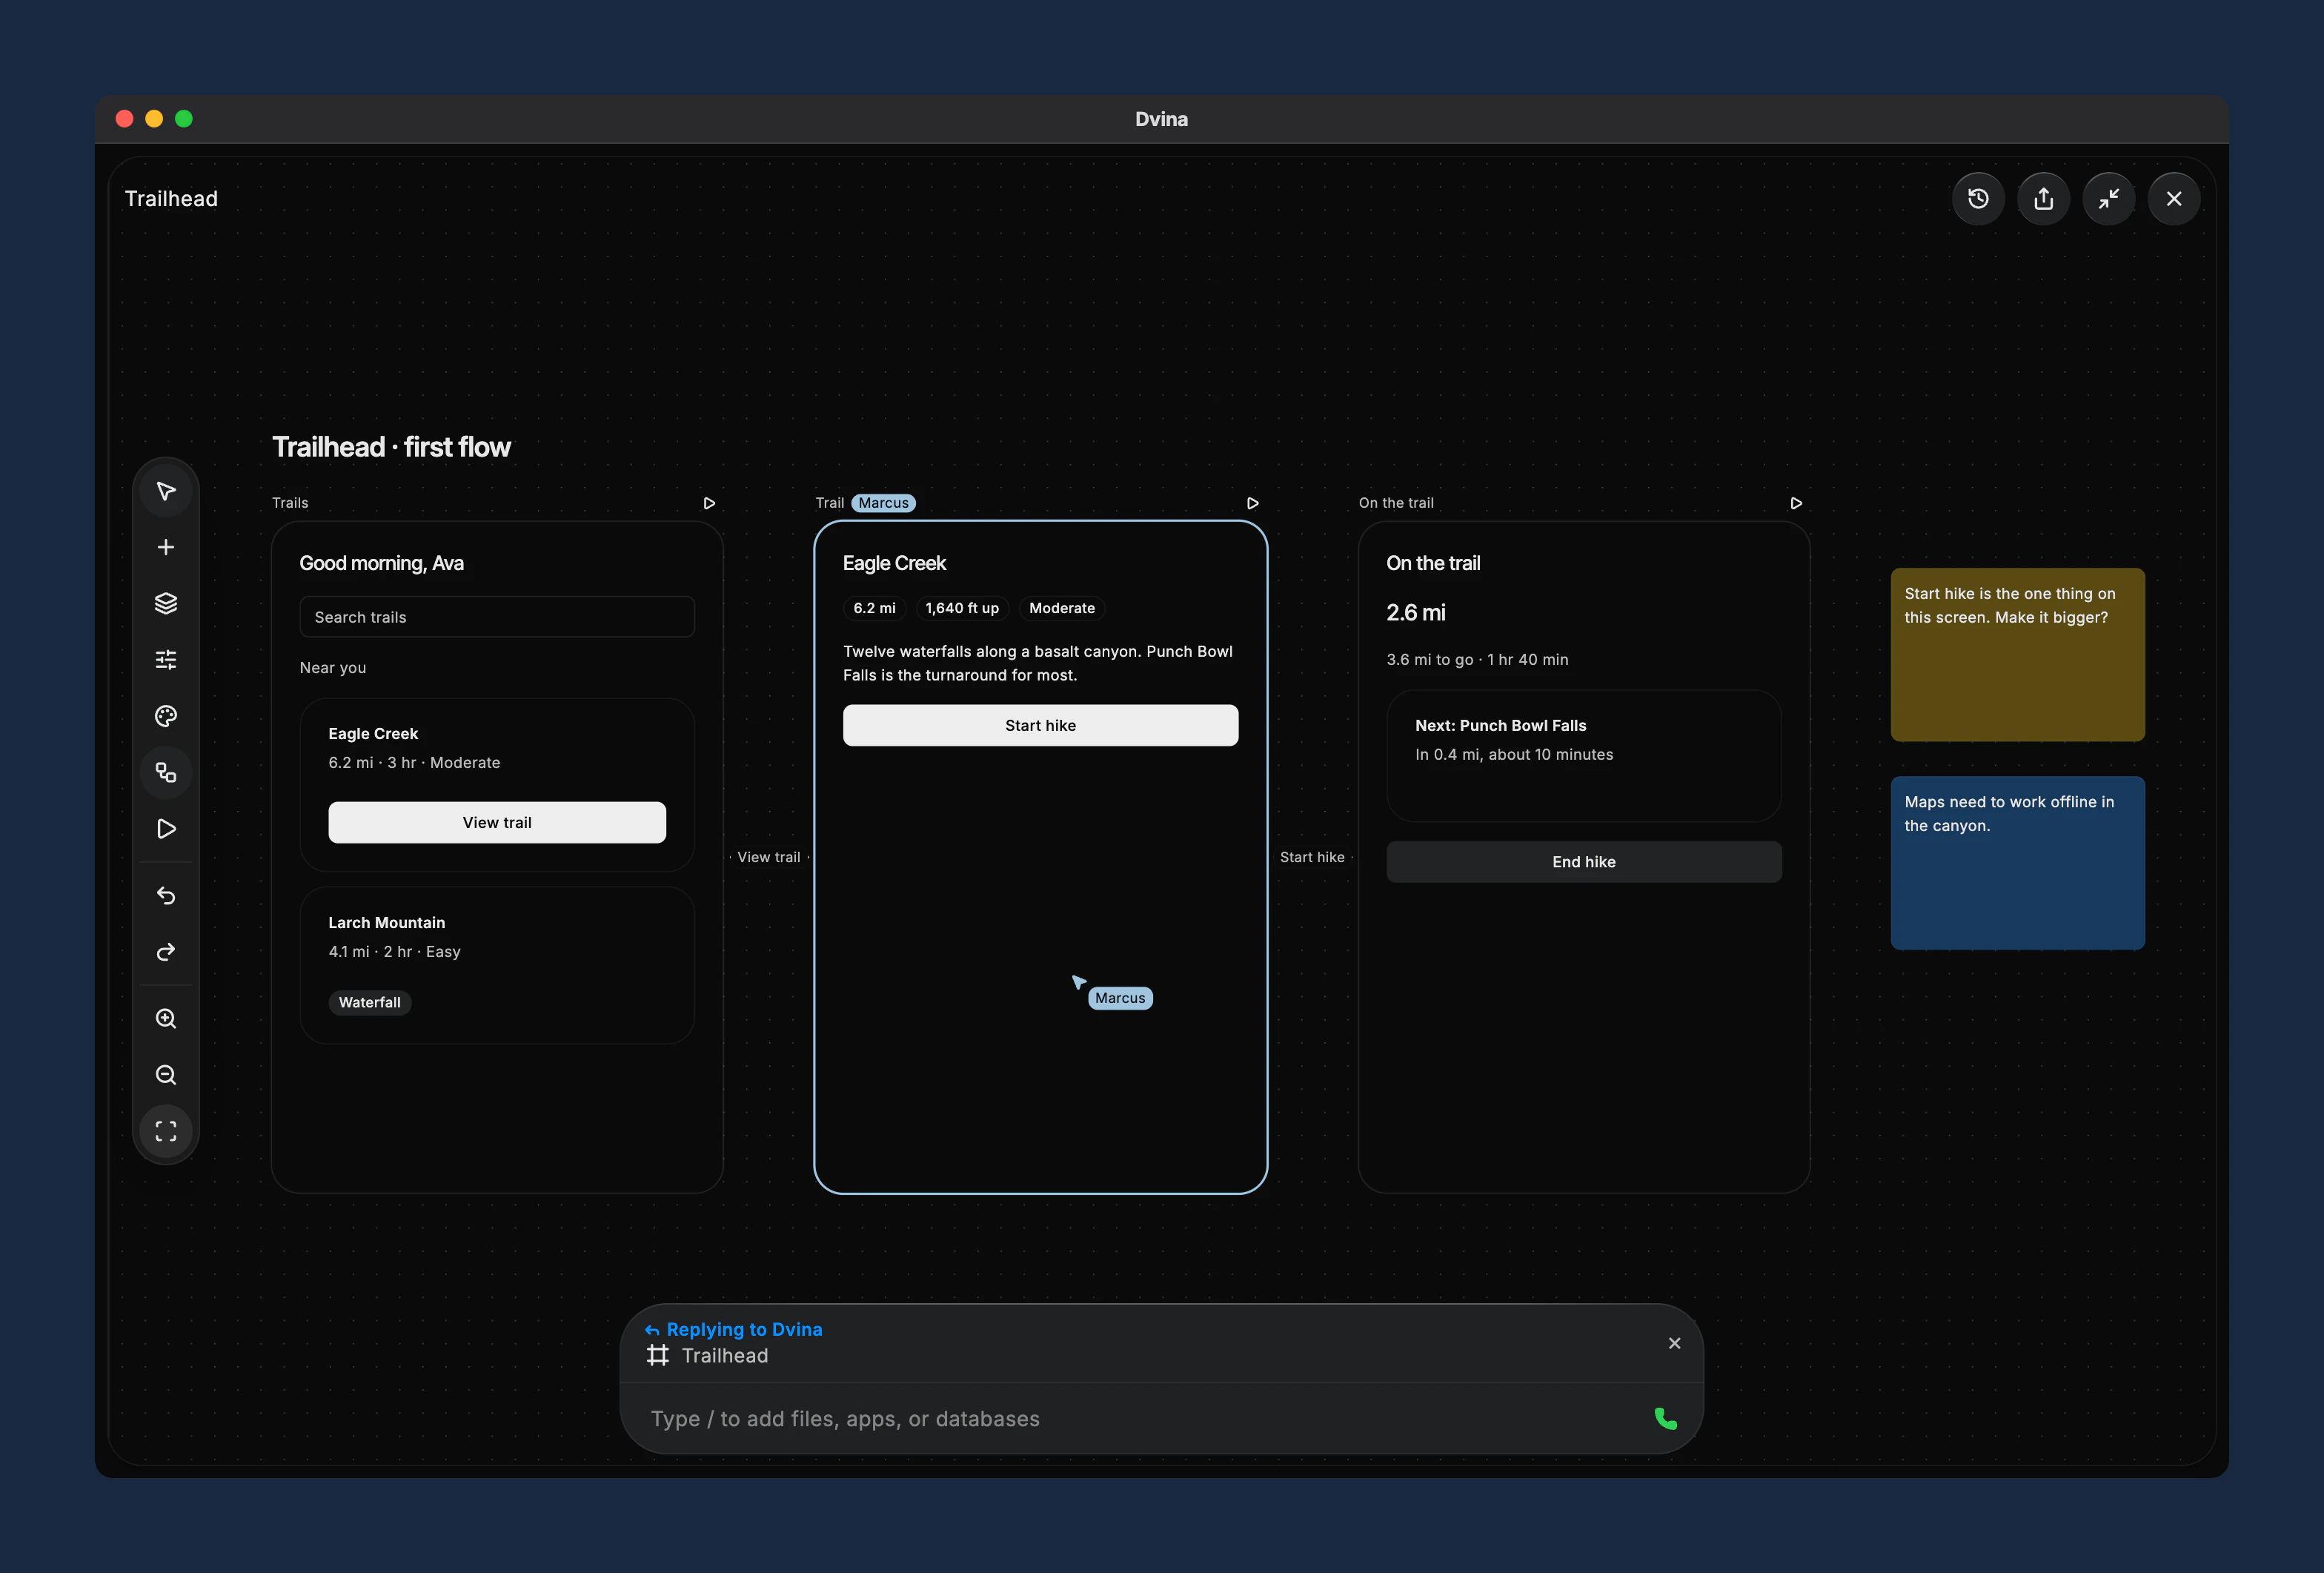Click the Moderate difficulty chip

(1062, 608)
